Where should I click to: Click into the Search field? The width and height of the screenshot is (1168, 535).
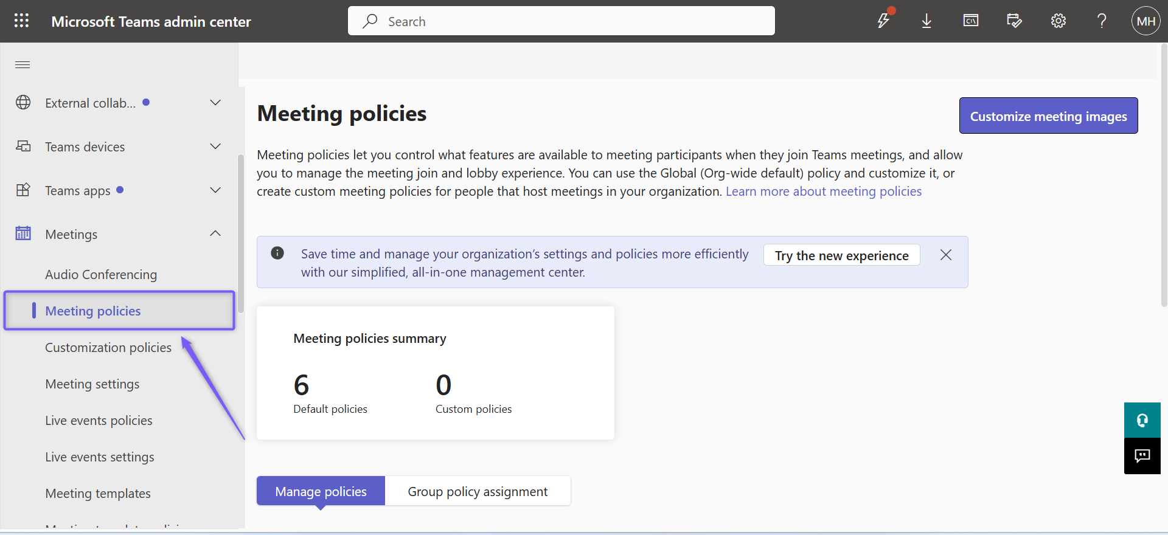tap(561, 21)
